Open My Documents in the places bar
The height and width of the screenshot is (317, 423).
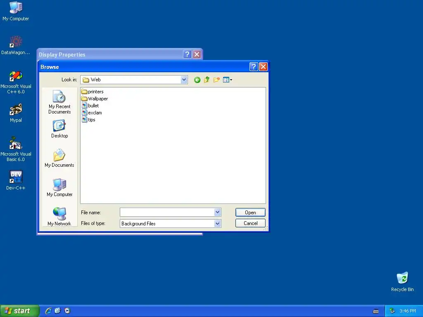click(59, 158)
